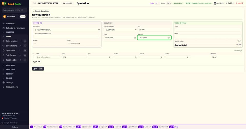Click + Add line

[x=37, y=61]
